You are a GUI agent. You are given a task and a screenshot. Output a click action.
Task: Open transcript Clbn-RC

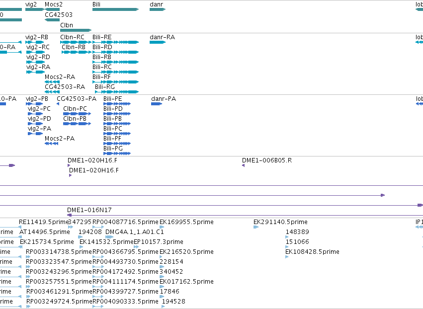click(x=72, y=37)
